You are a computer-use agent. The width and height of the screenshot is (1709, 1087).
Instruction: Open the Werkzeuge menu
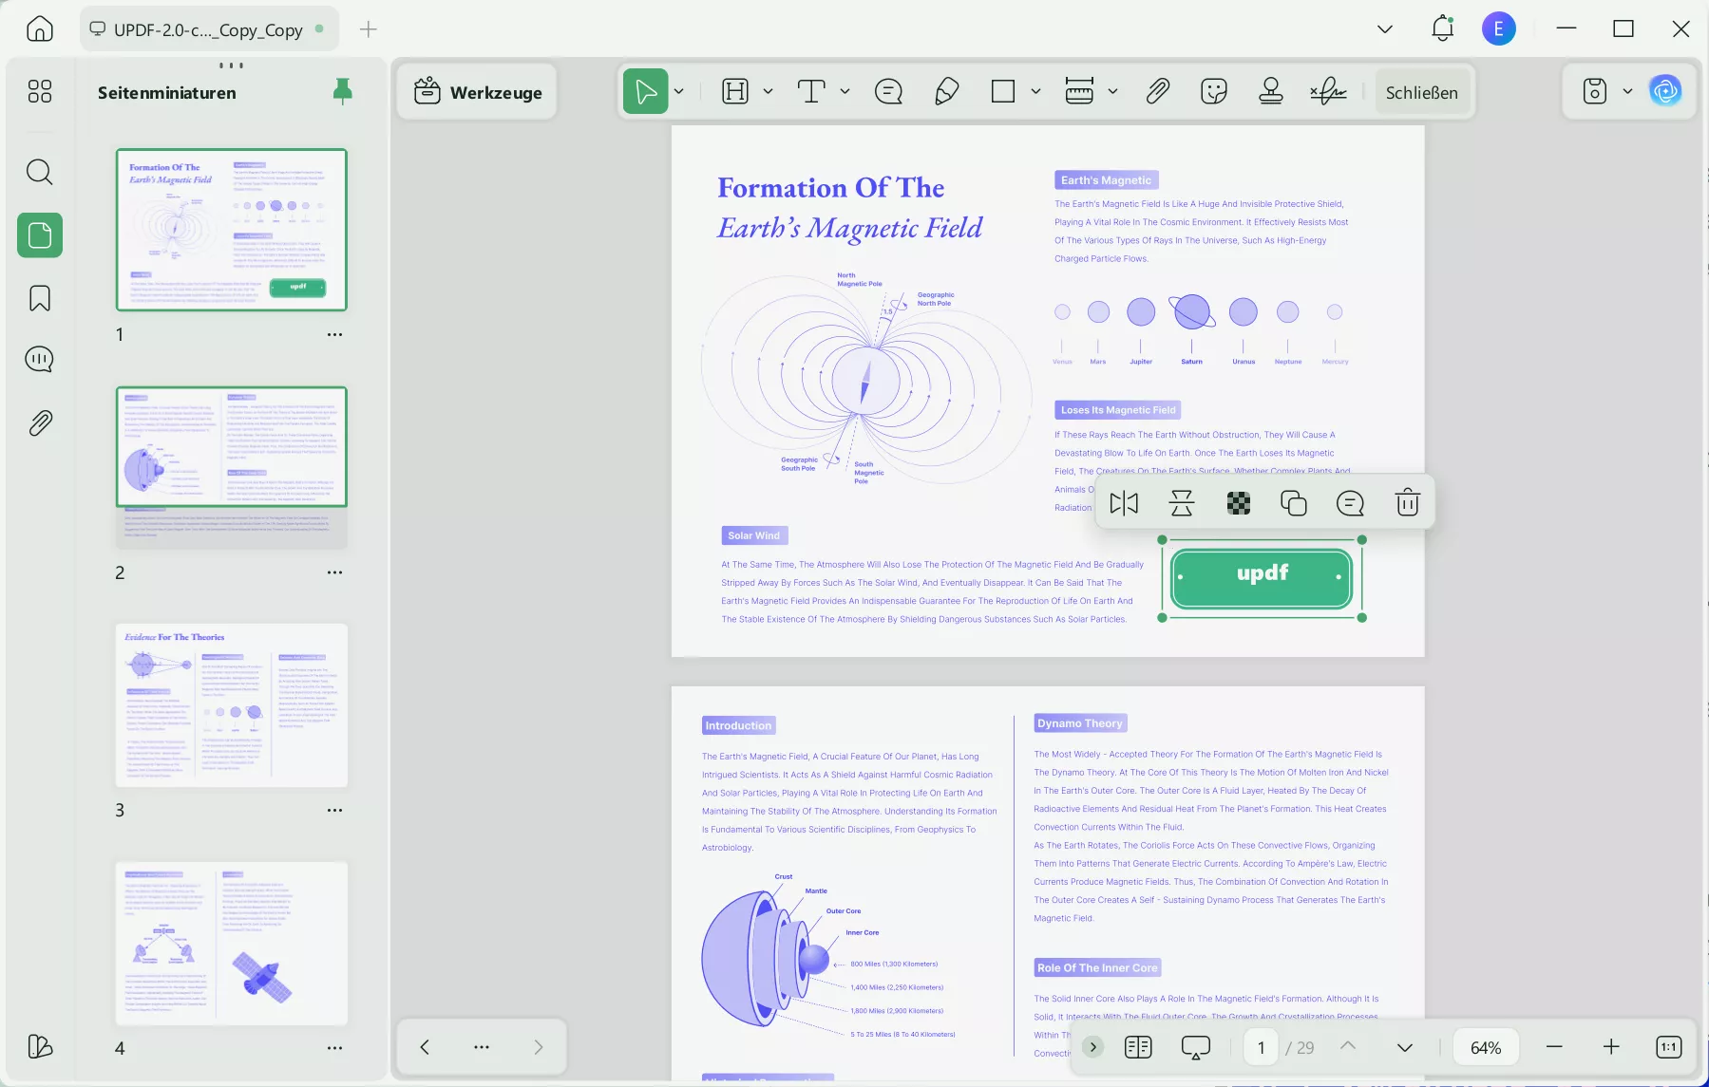[478, 92]
